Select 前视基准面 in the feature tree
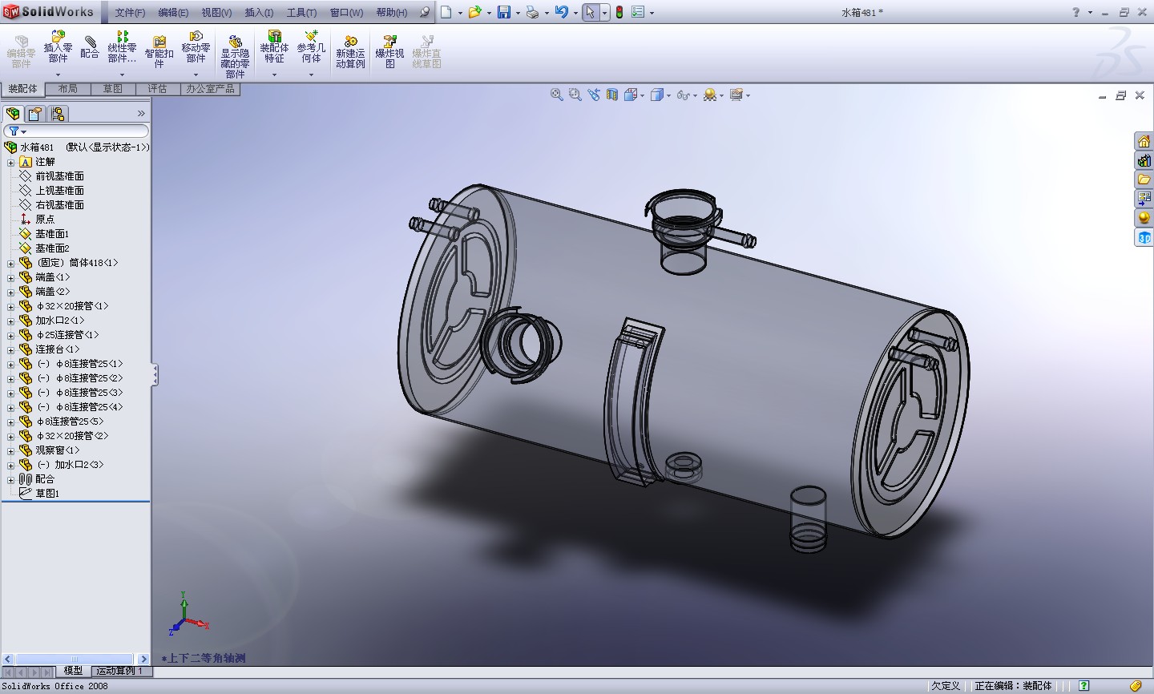Viewport: 1154px width, 694px height. click(x=59, y=176)
